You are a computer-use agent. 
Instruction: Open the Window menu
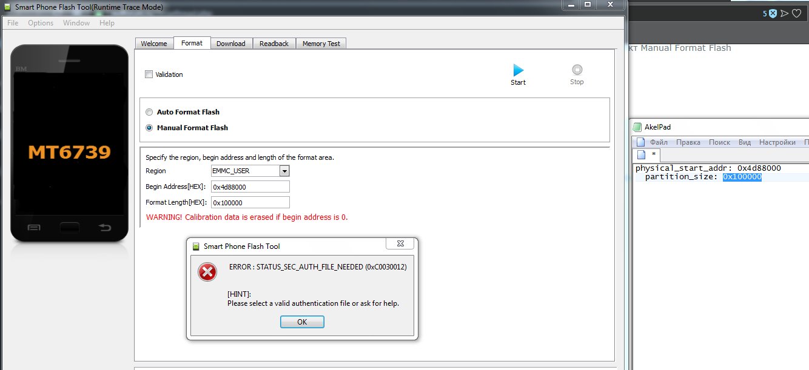pyautogui.click(x=76, y=23)
